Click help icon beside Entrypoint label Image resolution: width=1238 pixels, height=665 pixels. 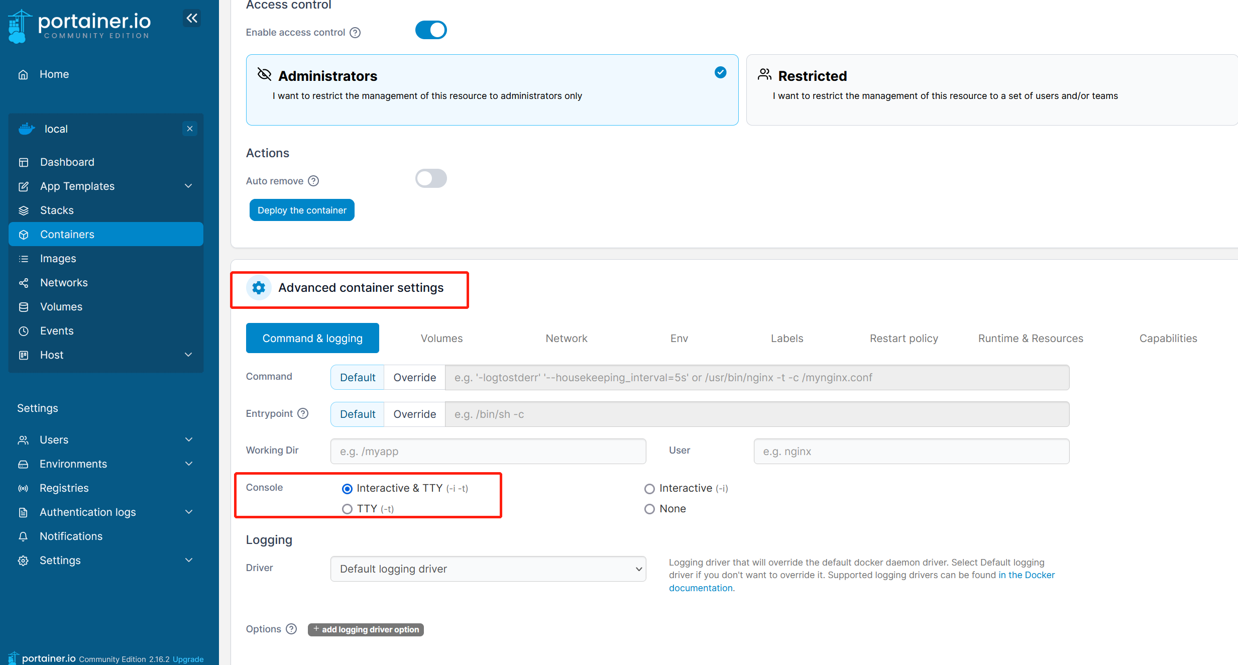(x=303, y=413)
